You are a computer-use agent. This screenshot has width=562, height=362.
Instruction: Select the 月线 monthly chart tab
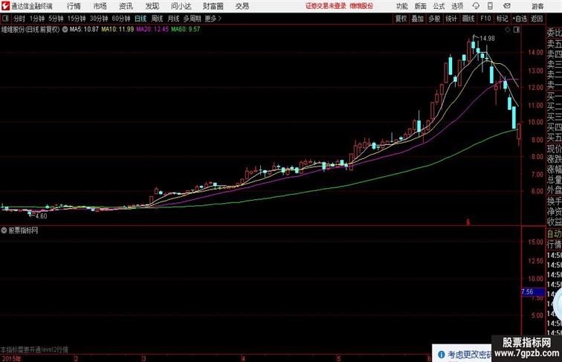[173, 19]
